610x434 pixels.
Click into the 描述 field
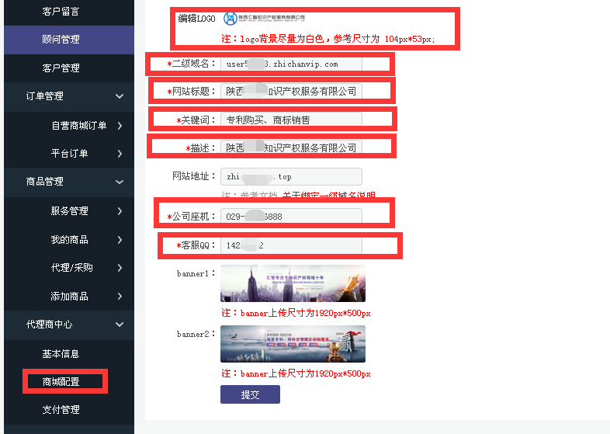pyautogui.click(x=291, y=148)
